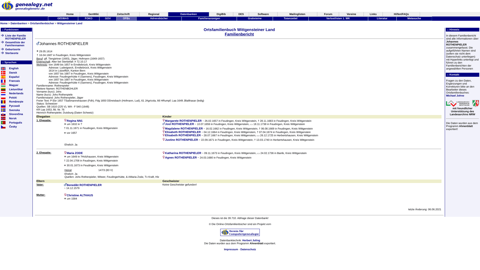Click female symbol next to Regina NN1
The width and height of the screenshot is (480, 270).
(x=65, y=120)
